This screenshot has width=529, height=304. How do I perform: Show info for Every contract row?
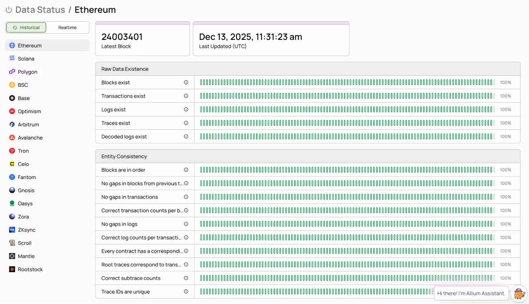click(186, 251)
